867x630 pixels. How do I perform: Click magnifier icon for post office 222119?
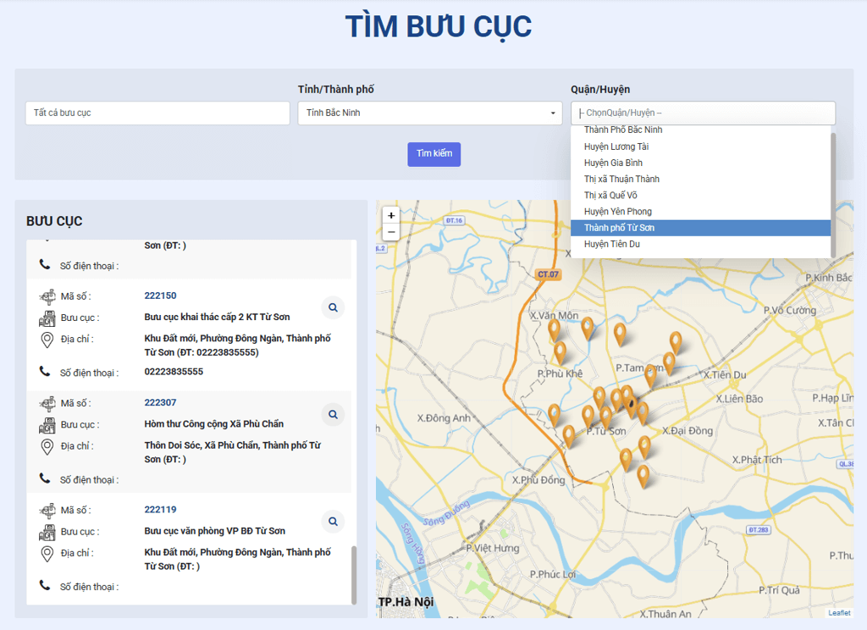pos(333,522)
